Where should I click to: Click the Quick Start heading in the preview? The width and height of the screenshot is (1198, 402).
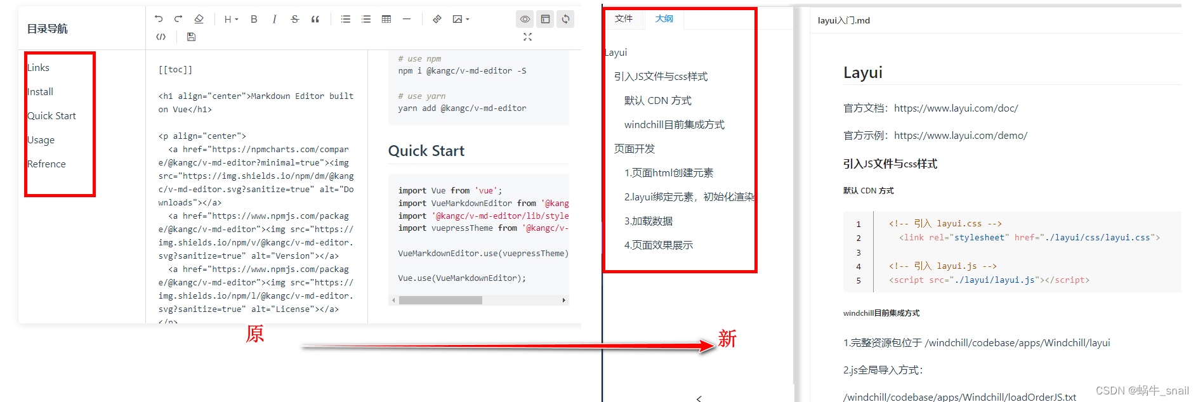pos(426,151)
